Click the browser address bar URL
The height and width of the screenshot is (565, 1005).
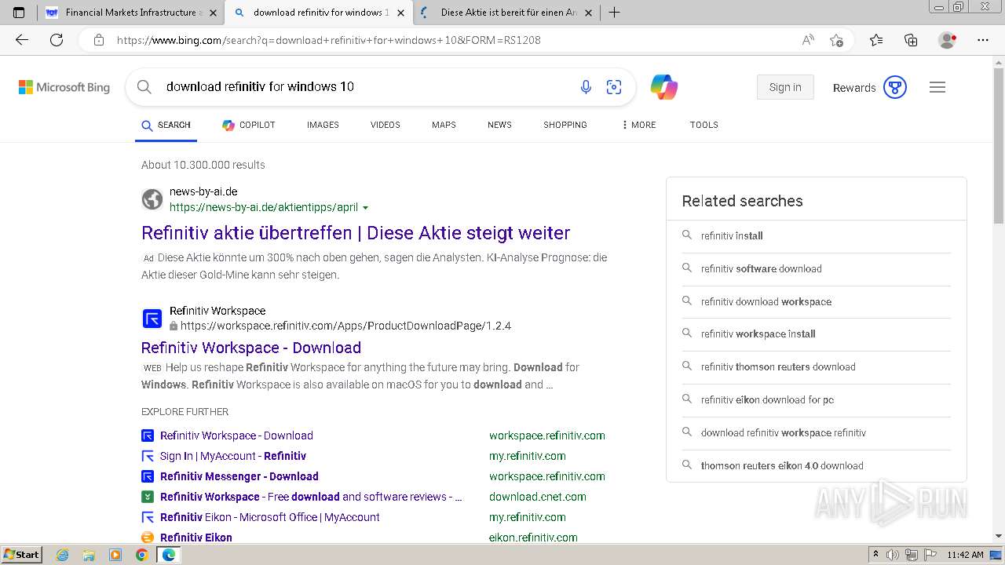pyautogui.click(x=329, y=40)
